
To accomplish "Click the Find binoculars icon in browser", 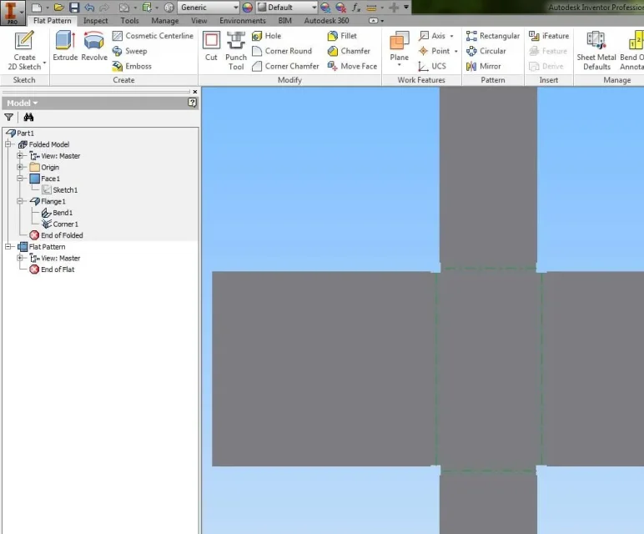I will point(28,118).
